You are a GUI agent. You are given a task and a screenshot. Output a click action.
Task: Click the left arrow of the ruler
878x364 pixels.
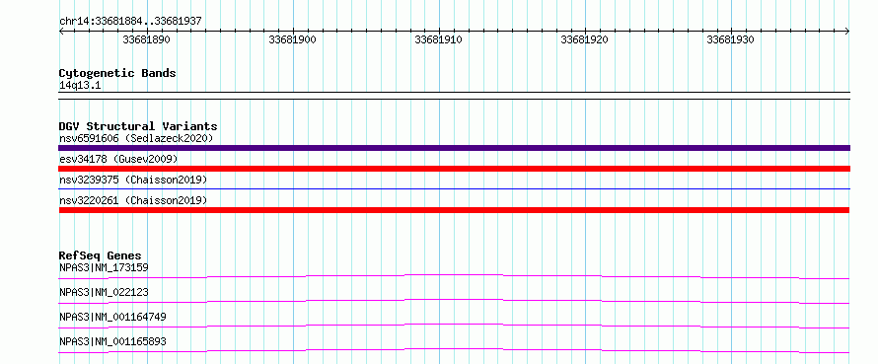61,32
